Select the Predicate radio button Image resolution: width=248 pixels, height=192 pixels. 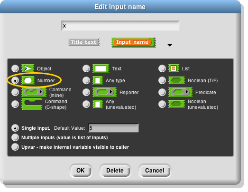point(162,92)
